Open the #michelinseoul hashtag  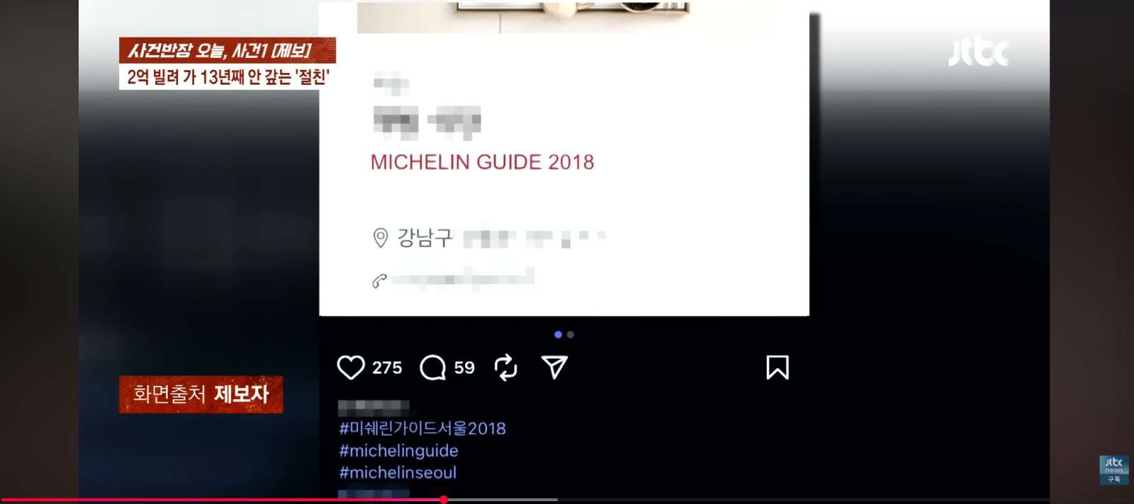[x=398, y=473]
